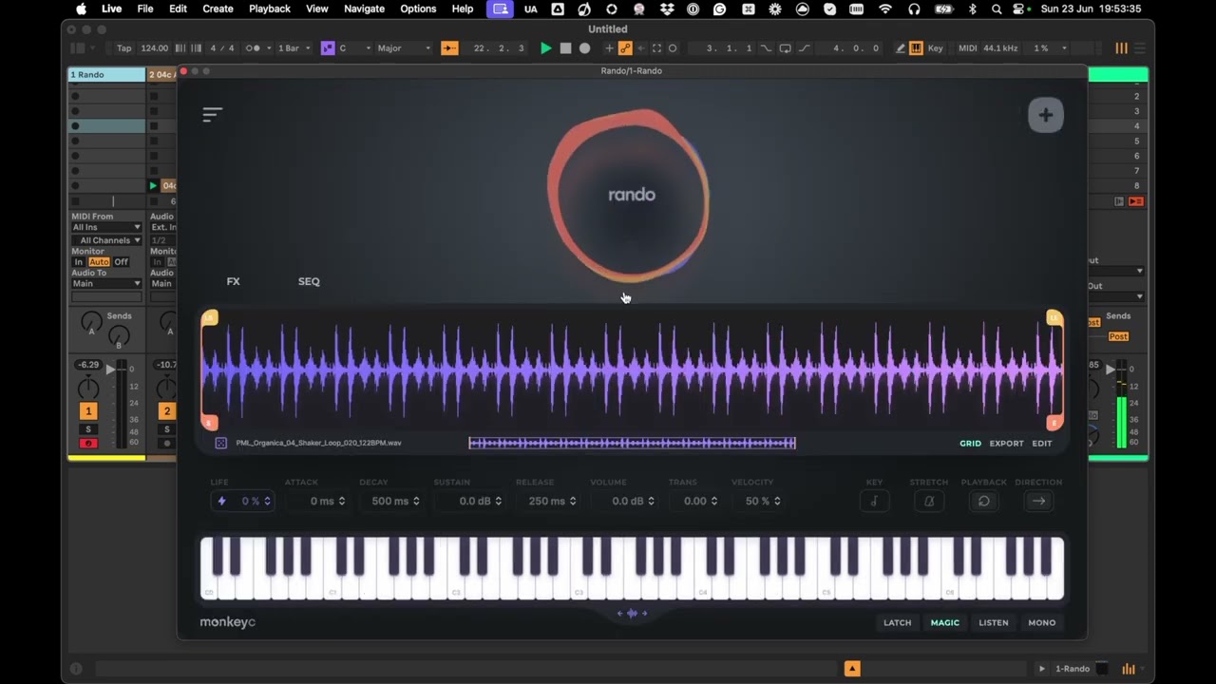Click the waveform overview minimap strip
Viewport: 1216px width, 684px height.
(x=632, y=443)
